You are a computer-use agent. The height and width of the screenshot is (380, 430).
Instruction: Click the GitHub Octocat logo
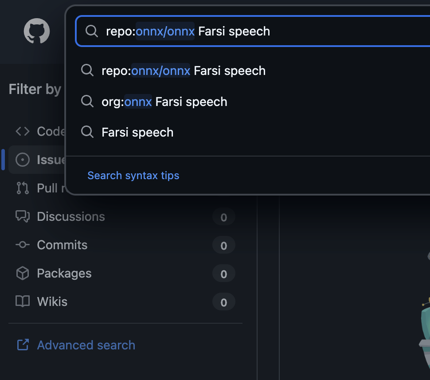[37, 31]
